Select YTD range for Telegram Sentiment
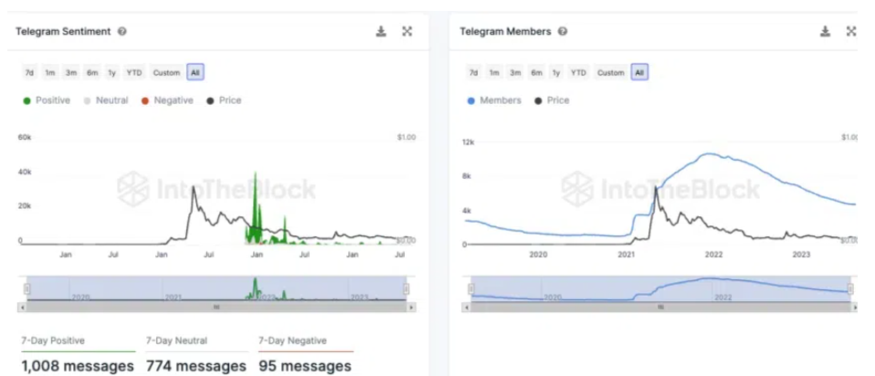This screenshot has width=875, height=376. click(134, 73)
